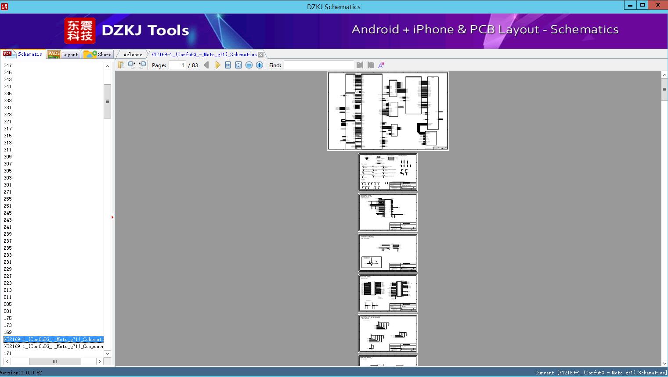Go to the previous page
668x377 pixels.
[206, 65]
